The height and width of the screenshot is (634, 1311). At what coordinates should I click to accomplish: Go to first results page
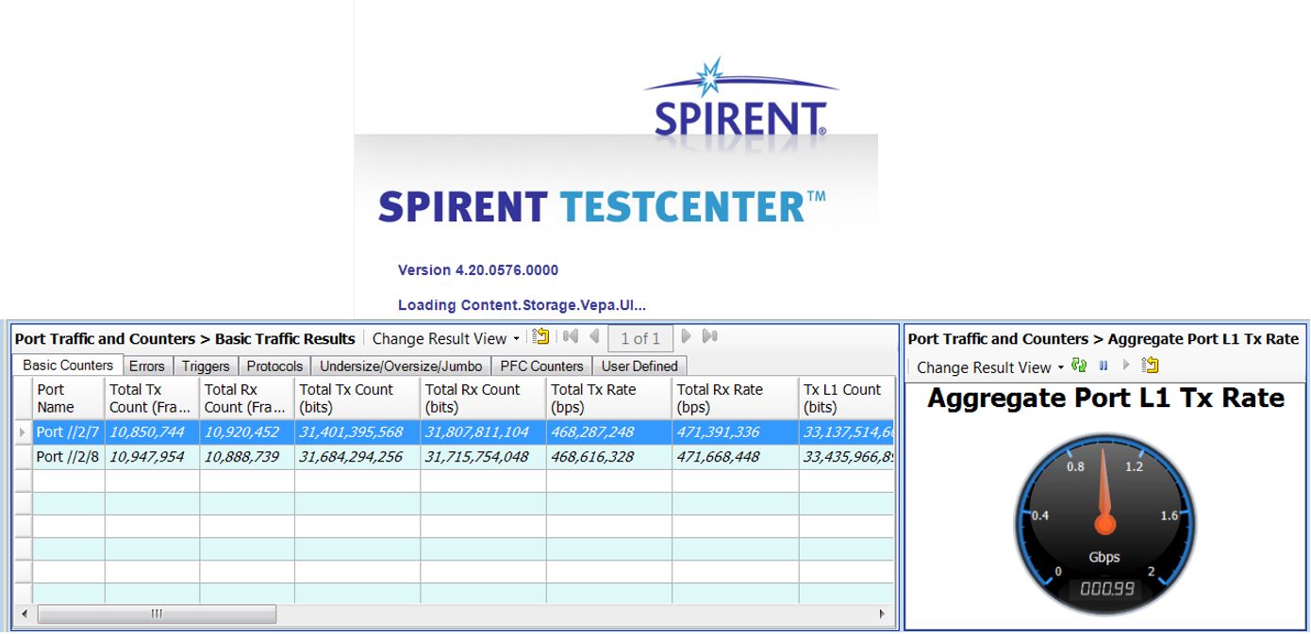[570, 336]
